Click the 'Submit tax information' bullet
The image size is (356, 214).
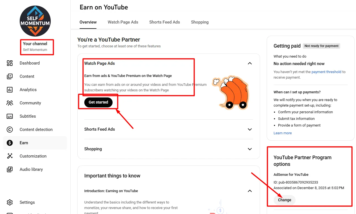pyautogui.click(x=296, y=119)
